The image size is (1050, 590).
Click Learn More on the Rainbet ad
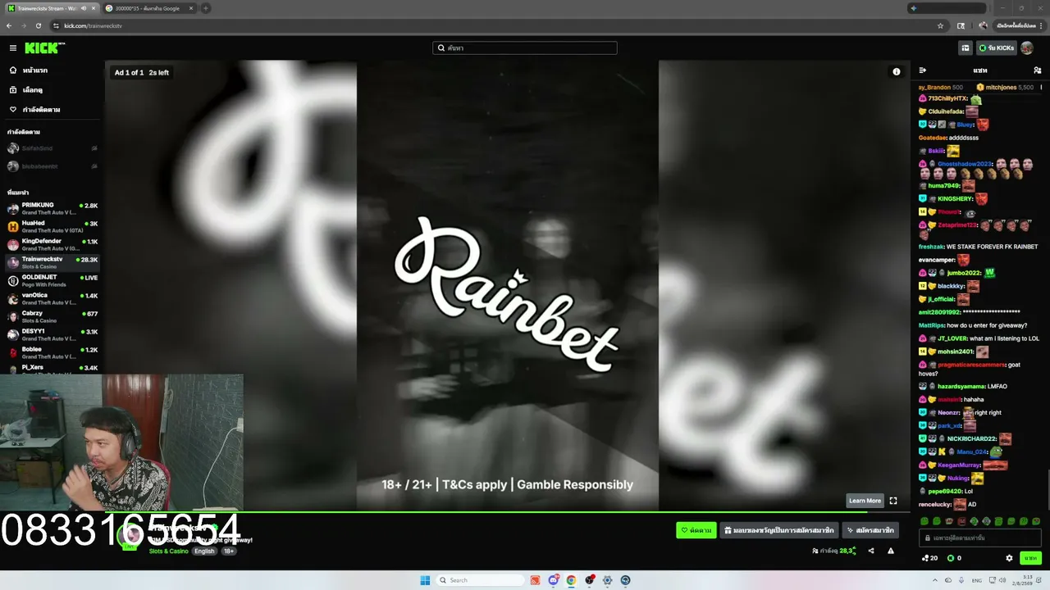coord(865,501)
